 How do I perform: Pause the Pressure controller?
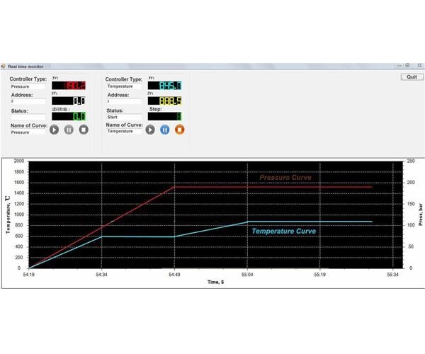[x=69, y=130]
